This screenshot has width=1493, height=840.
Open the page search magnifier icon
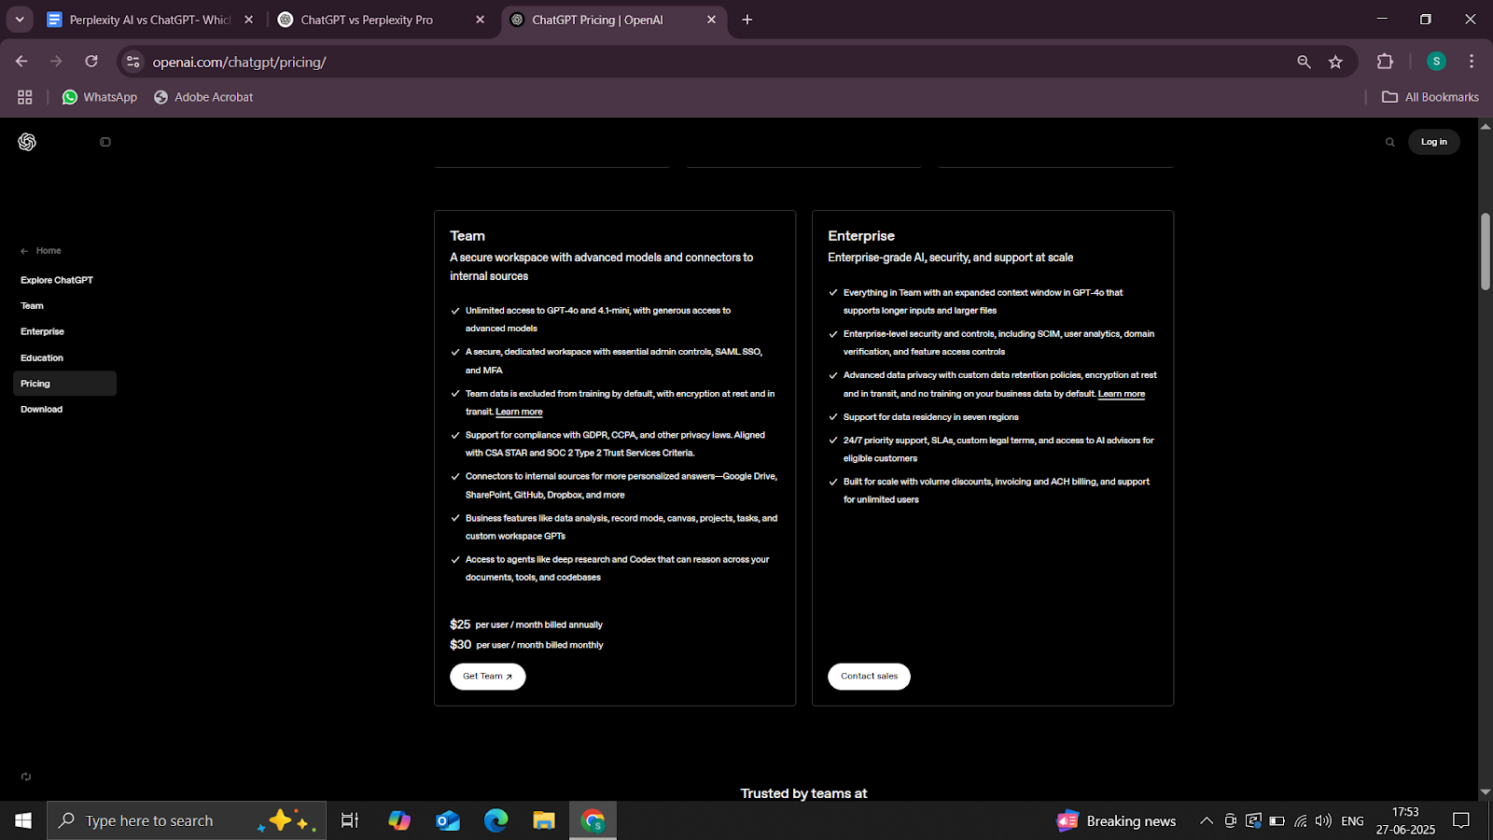tap(1389, 142)
